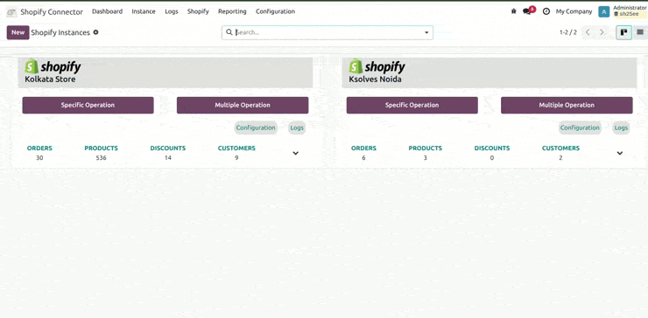Switch to kanban view
Screen dimensions: 648x318
623,32
